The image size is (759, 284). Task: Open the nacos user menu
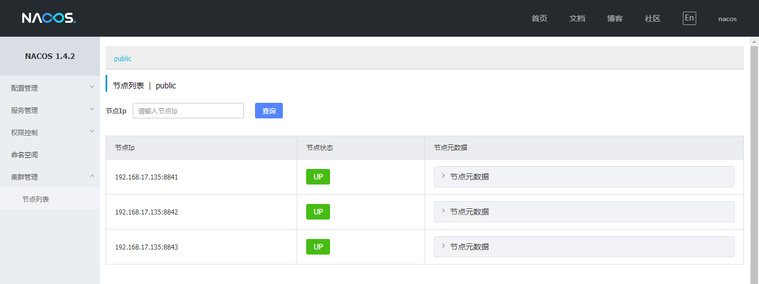727,19
